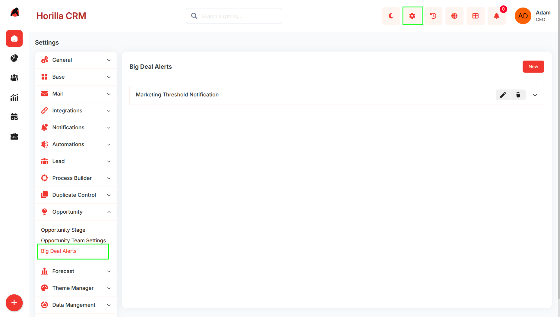560x317 pixels.
Task: Click the Horilla CRM title link
Action: click(x=61, y=16)
